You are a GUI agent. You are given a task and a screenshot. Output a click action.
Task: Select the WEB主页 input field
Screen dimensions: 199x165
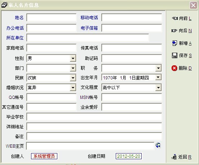(90, 146)
